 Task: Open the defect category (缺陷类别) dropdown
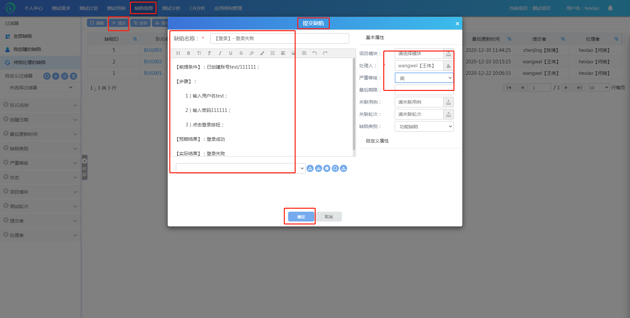point(424,127)
